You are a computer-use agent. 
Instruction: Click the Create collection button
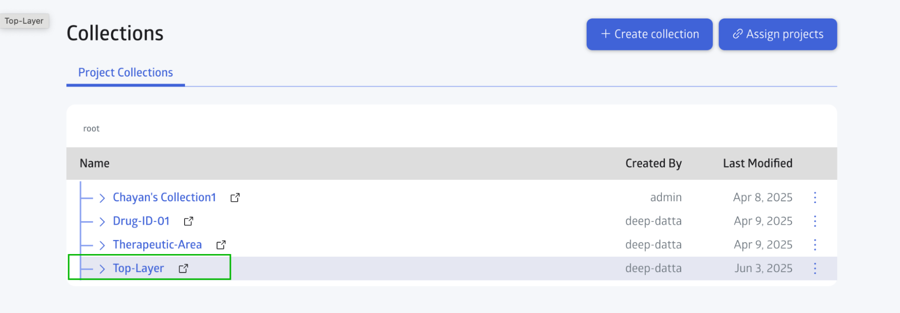[649, 34]
